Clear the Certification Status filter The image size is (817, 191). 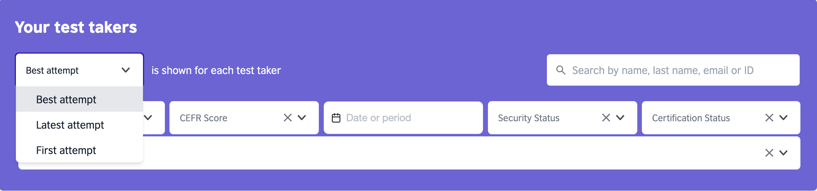coord(769,118)
